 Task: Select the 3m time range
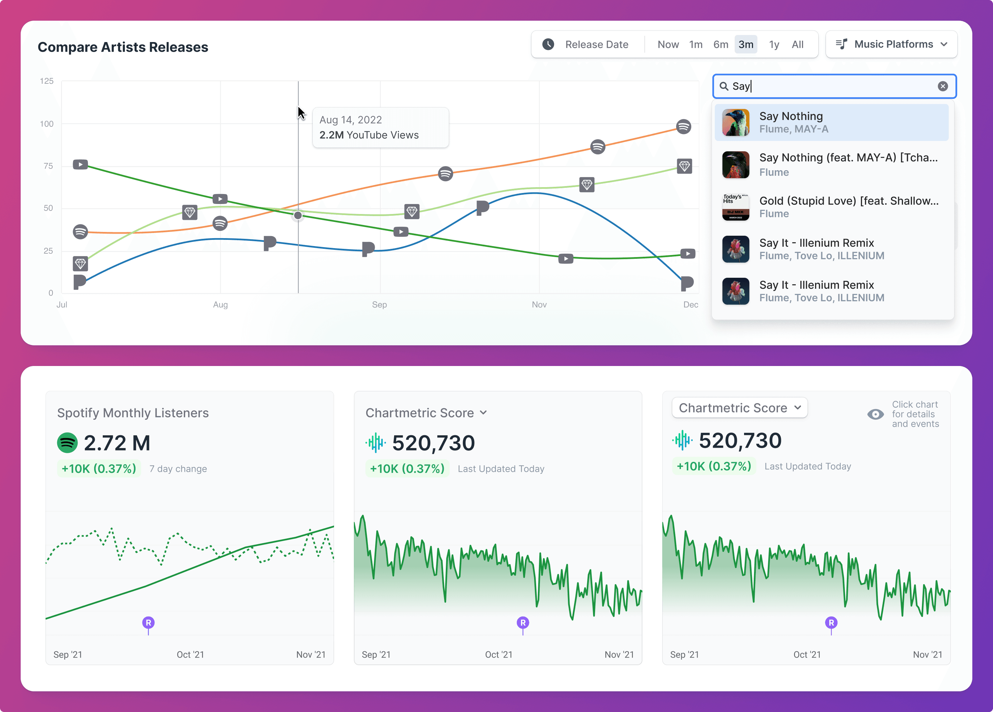tap(746, 44)
